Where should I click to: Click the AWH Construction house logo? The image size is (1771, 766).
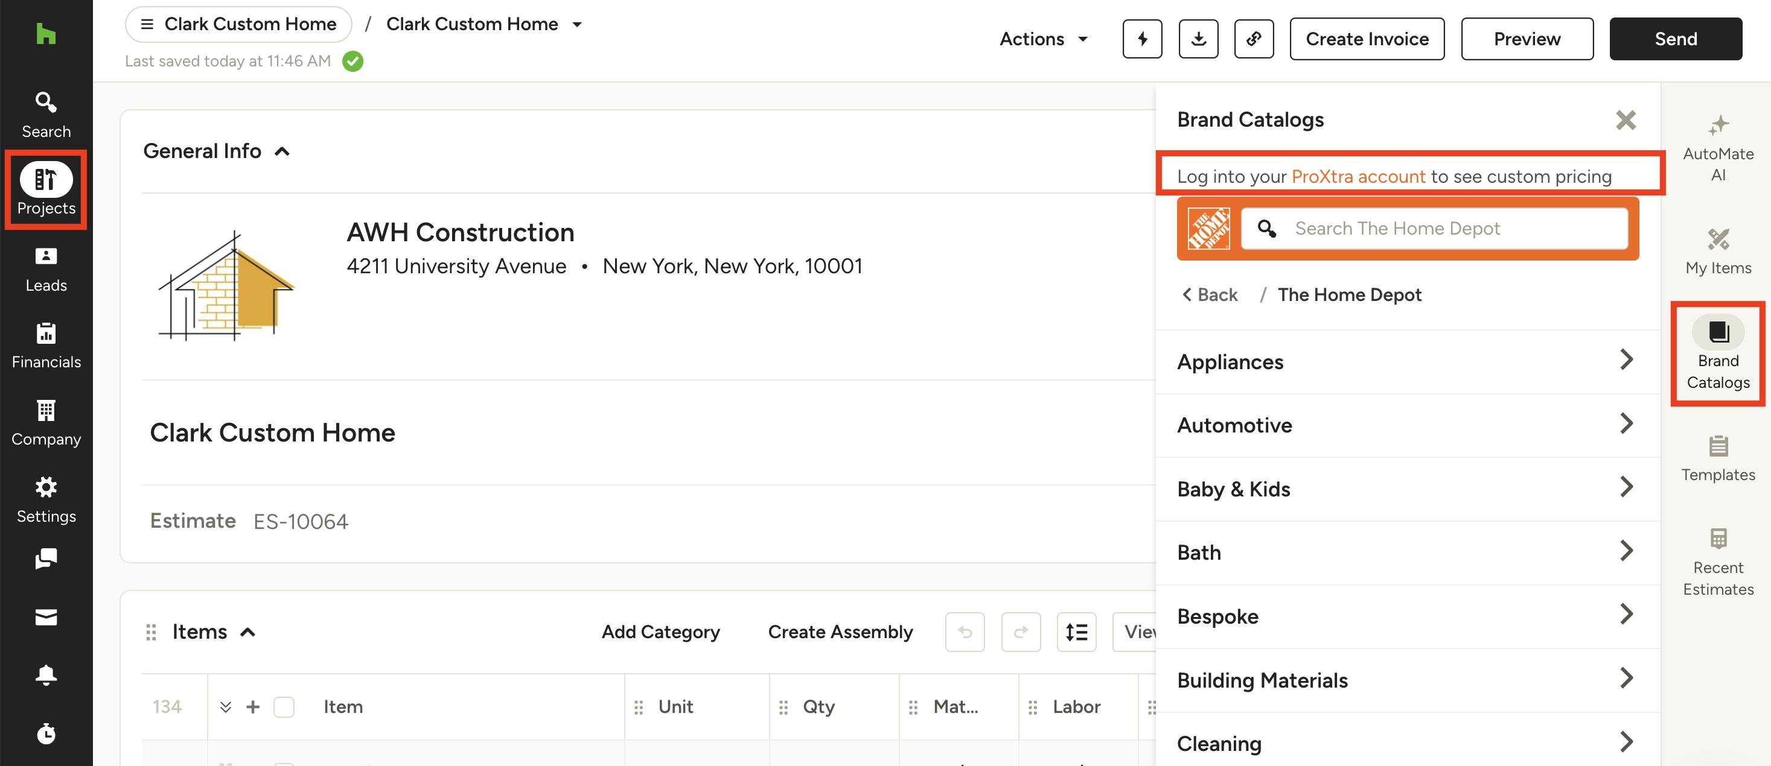(x=227, y=286)
